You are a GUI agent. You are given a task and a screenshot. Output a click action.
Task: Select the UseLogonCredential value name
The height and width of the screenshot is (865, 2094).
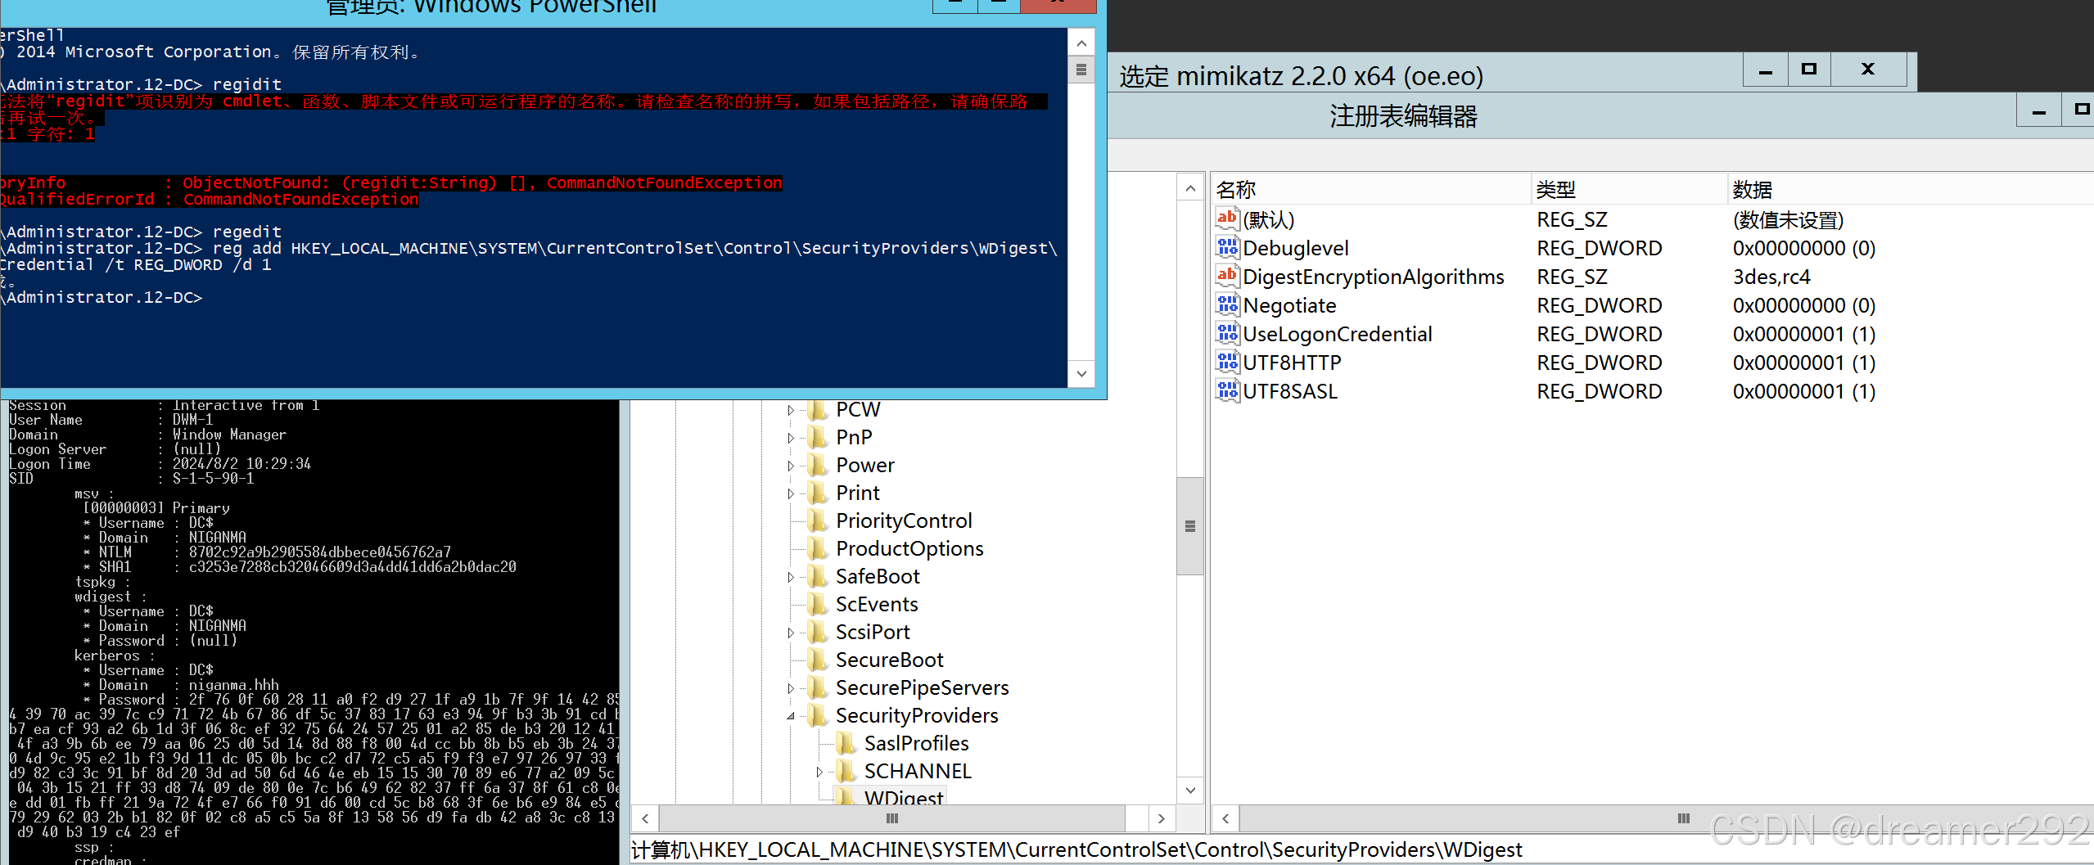click(x=1337, y=334)
